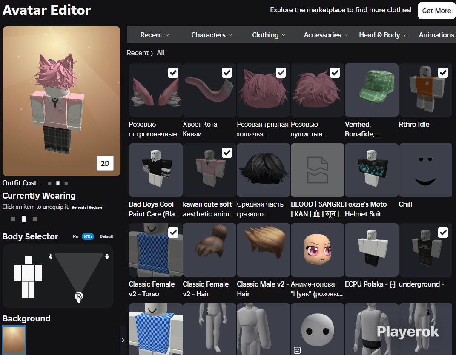Select the Rthro Idle animation item
This screenshot has width=456, height=355.
click(425, 90)
